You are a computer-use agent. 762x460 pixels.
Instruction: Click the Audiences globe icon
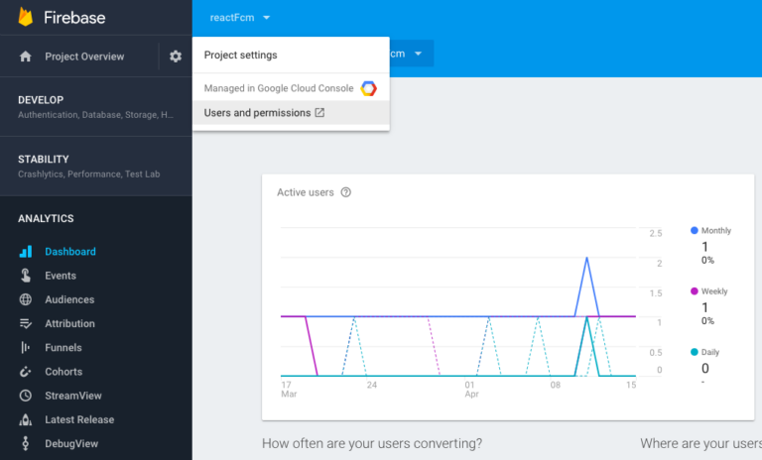click(x=26, y=299)
